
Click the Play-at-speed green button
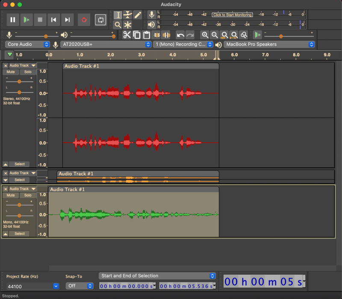[258, 35]
